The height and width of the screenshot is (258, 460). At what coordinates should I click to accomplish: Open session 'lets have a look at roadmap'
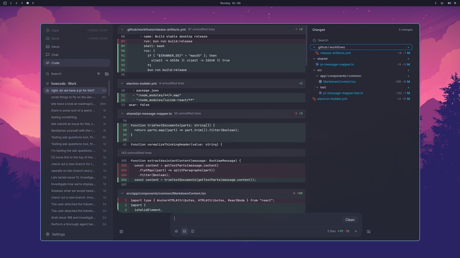76,104
